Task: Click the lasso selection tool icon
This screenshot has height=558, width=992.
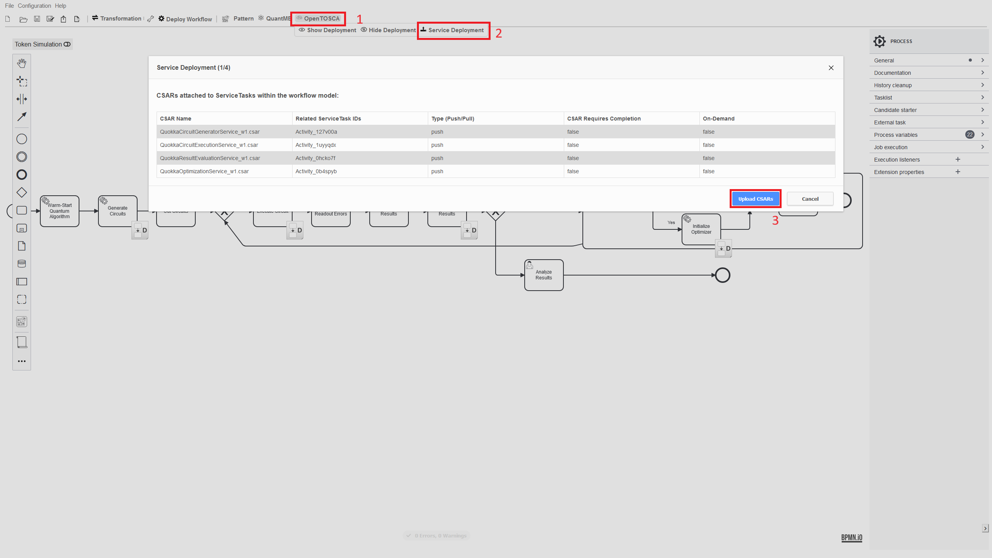Action: point(22,80)
